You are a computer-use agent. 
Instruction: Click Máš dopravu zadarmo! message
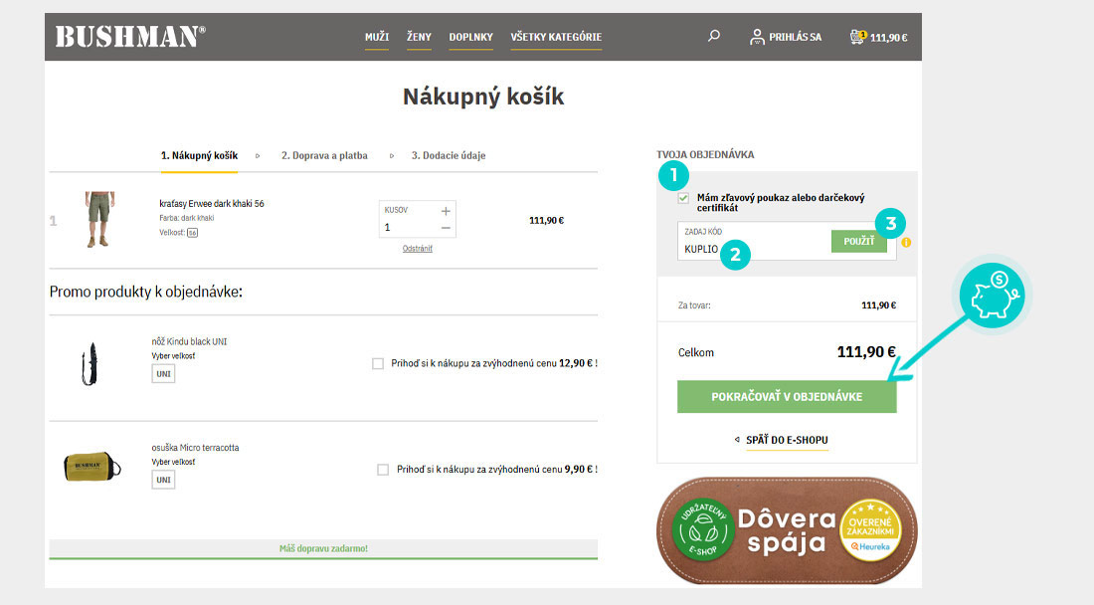pyautogui.click(x=323, y=548)
